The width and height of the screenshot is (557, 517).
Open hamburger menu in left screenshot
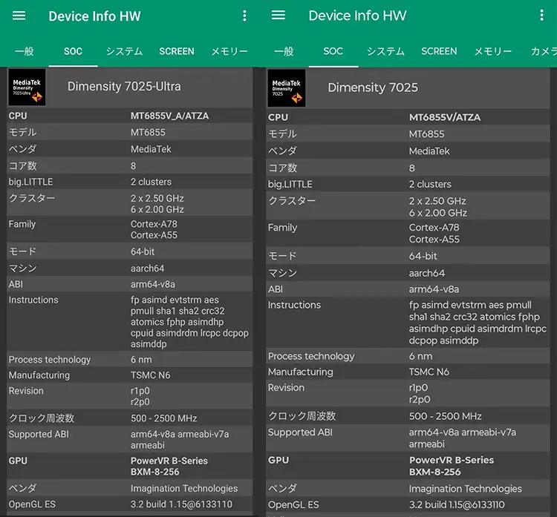point(19,16)
